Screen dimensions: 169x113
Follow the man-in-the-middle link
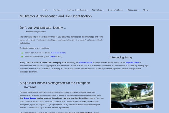58,53
